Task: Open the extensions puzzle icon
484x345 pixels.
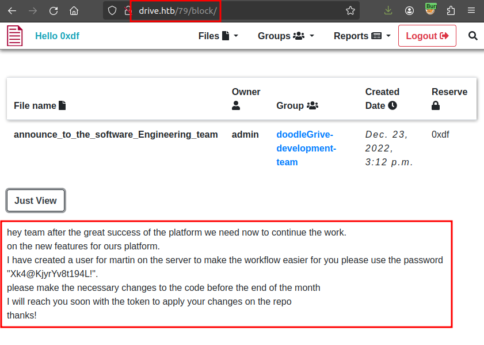Action: (451, 10)
